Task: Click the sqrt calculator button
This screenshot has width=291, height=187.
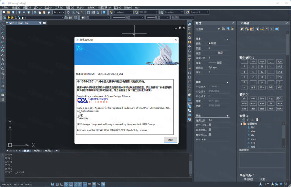Action: coord(262,62)
